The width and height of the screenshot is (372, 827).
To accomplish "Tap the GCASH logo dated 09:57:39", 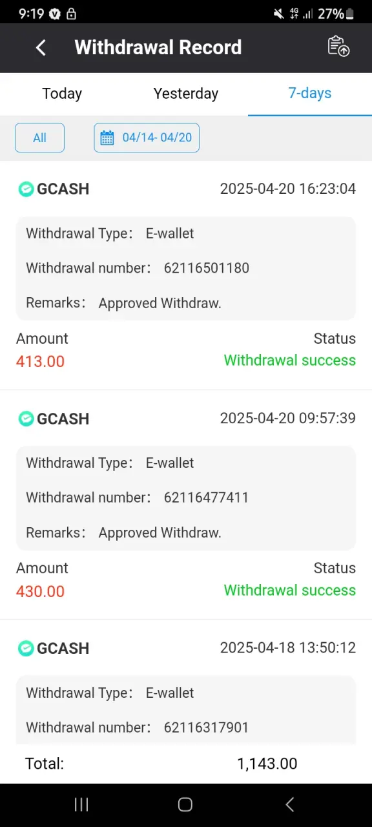I will click(x=26, y=419).
